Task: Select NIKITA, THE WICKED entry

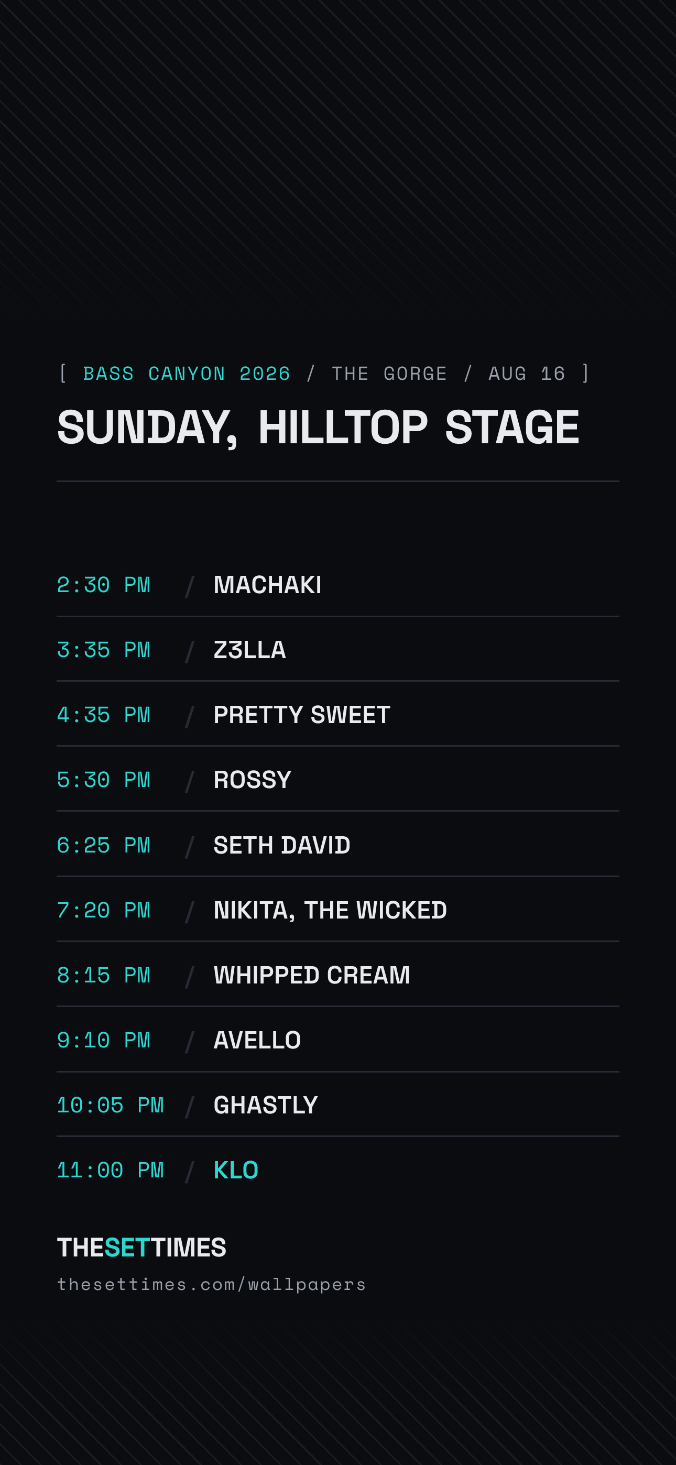Action: coord(337,910)
